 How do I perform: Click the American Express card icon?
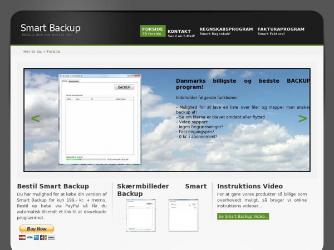(x=36, y=237)
